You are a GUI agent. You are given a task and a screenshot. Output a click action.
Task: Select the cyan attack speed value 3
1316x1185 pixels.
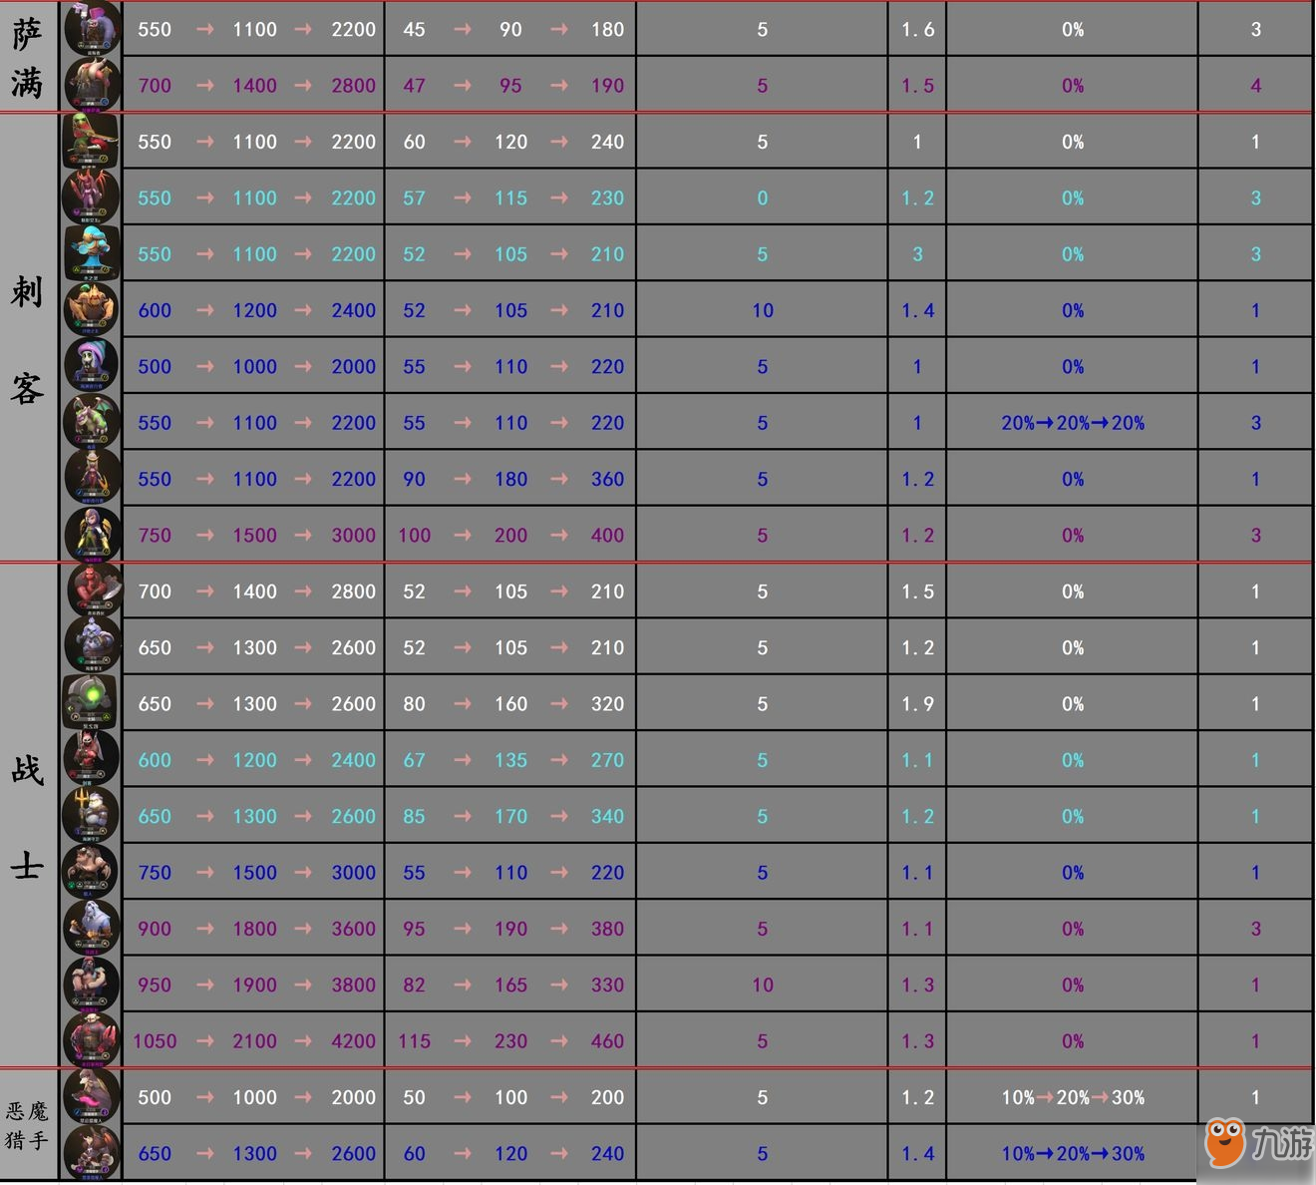point(917,254)
